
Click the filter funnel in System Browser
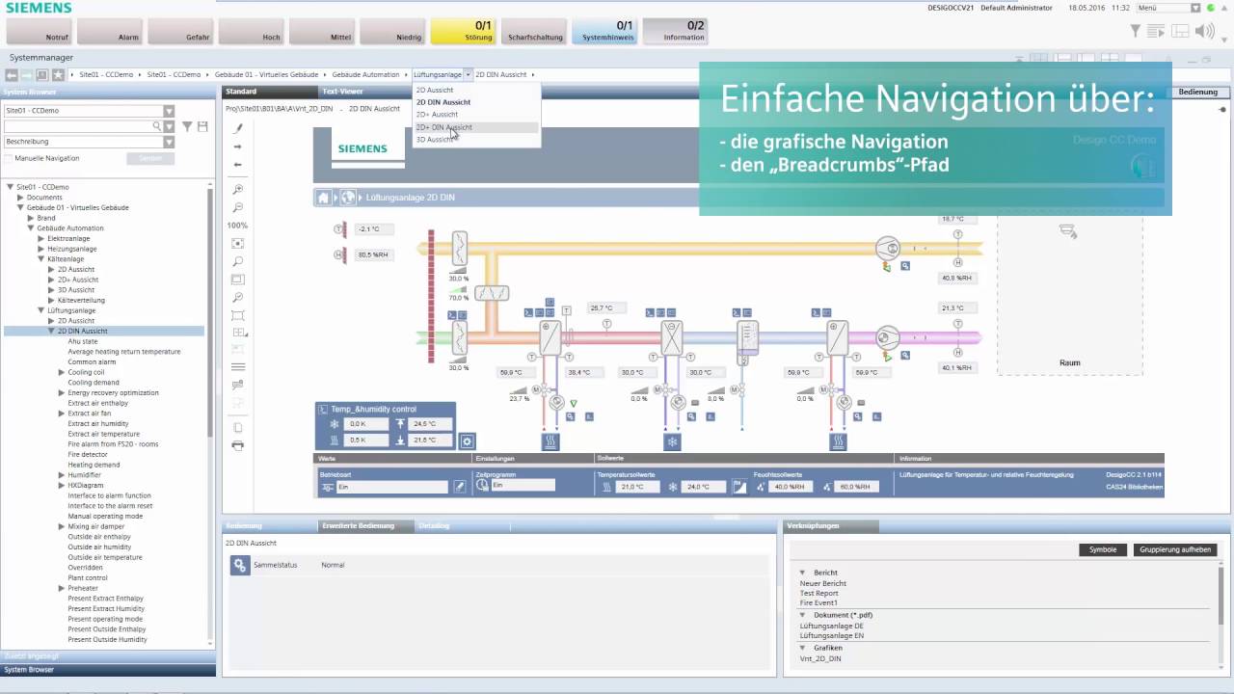pos(188,126)
